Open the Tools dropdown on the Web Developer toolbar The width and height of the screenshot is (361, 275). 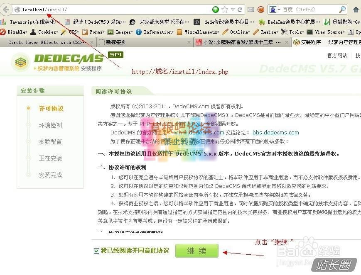click(x=297, y=32)
